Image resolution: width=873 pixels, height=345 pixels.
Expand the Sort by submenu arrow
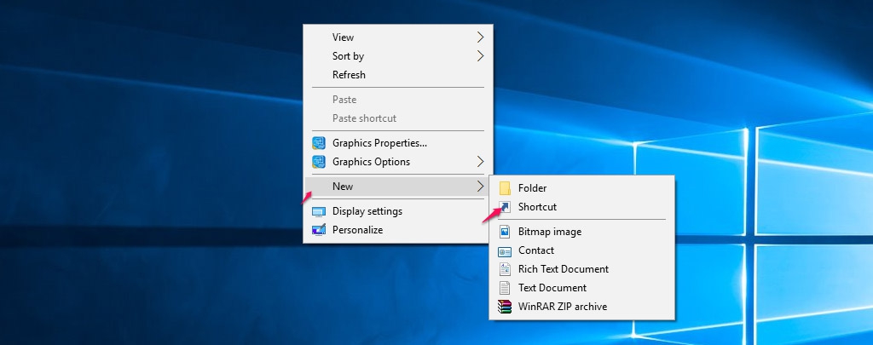(480, 56)
